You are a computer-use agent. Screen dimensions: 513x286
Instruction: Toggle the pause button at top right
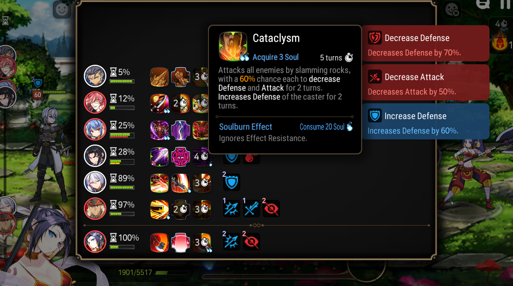[505, 4]
